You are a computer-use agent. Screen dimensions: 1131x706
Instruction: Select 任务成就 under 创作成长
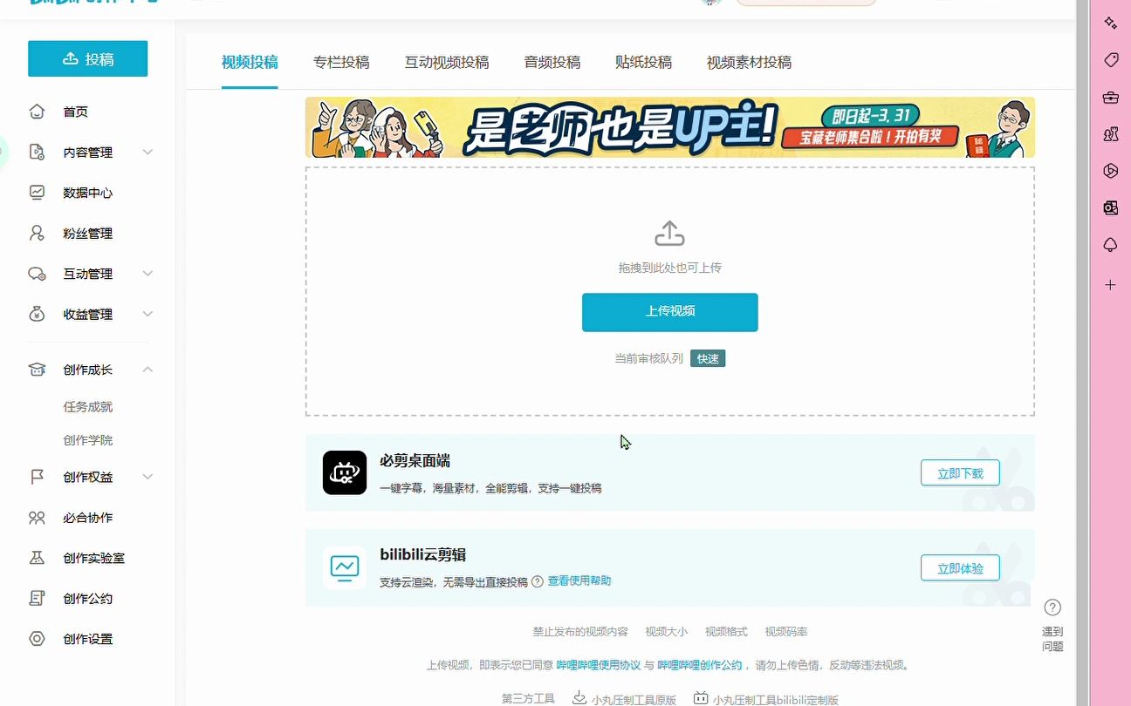tap(88, 407)
